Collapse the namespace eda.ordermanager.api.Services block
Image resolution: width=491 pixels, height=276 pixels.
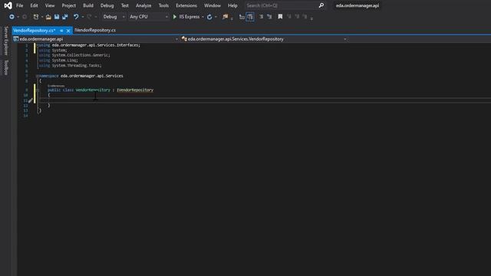pos(38,76)
